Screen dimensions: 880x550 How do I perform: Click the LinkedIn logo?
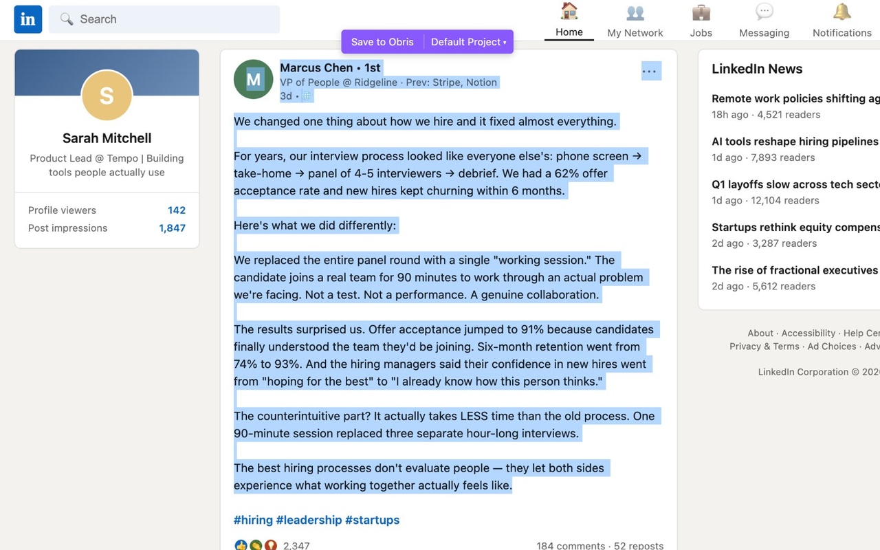27,19
